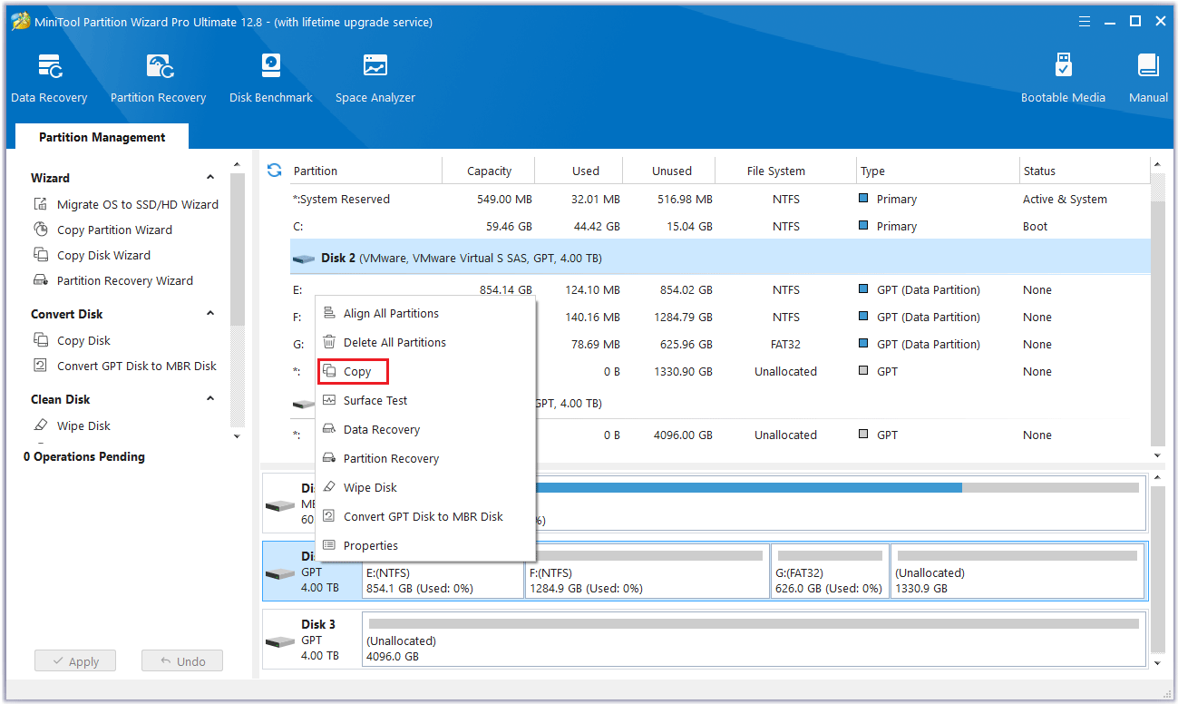Open the Data Recovery tool in toolbar
The width and height of the screenshot is (1178, 704).
tap(49, 79)
